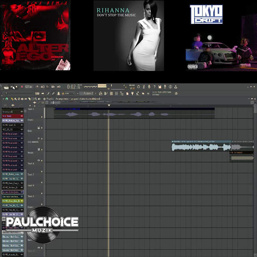Select yo paul choice item in picker
The image size is (257, 257).
(13, 192)
